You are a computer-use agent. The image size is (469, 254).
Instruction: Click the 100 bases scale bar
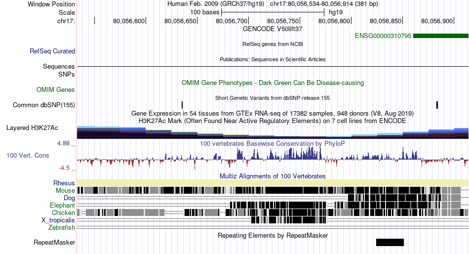tap(273, 12)
